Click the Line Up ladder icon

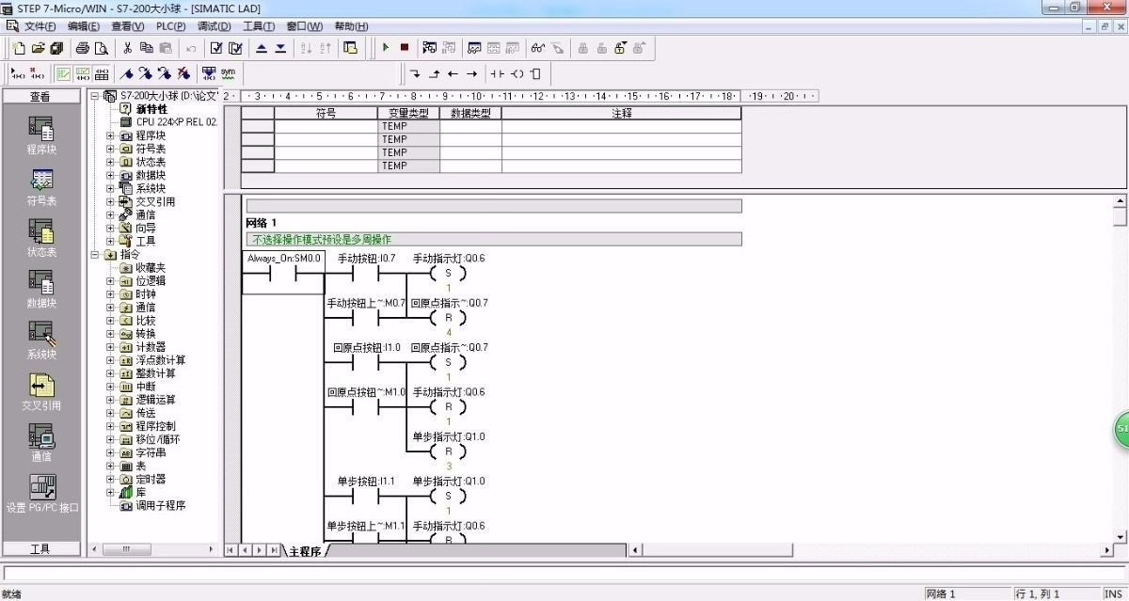(434, 73)
